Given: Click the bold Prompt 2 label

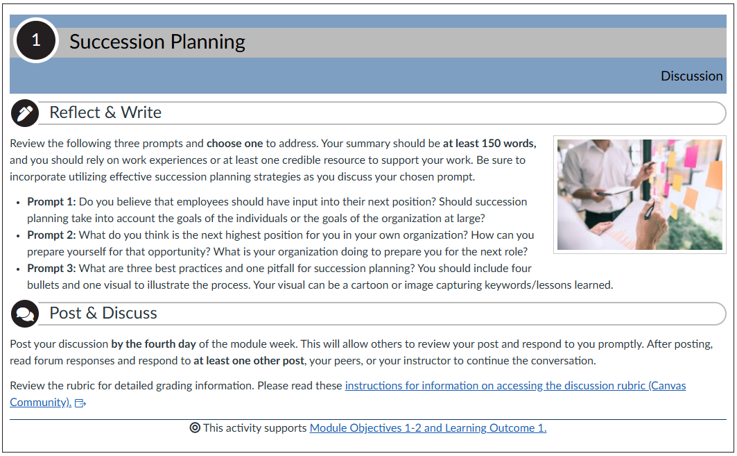Looking at the screenshot, I should [51, 235].
